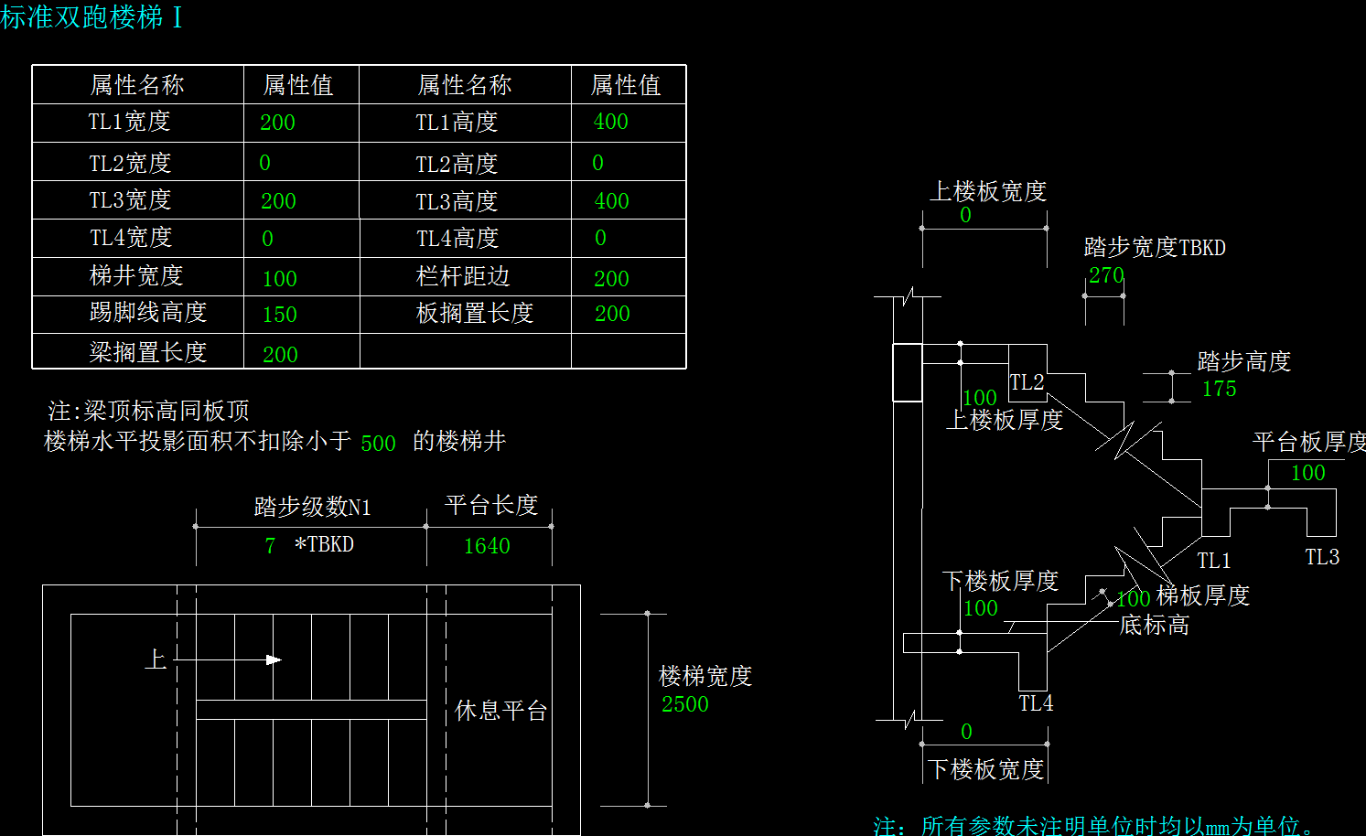This screenshot has width=1366, height=836.
Task: Select the TL2宽度 label in the table
Action: 130,163
